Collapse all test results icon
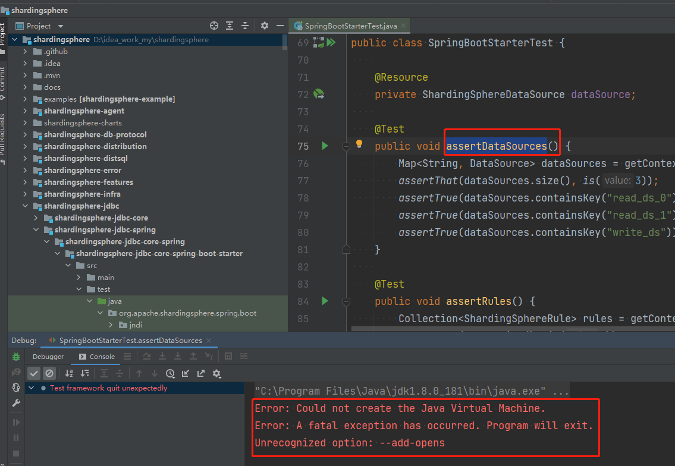Viewport: 675px width, 466px height. point(120,373)
